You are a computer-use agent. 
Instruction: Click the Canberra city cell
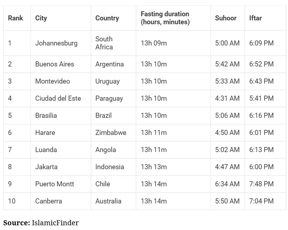click(x=48, y=201)
